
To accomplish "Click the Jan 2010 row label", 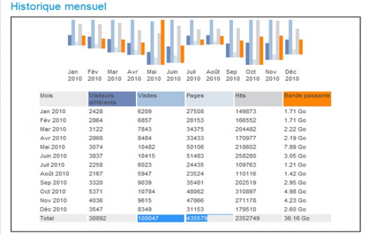I will 53,111.
